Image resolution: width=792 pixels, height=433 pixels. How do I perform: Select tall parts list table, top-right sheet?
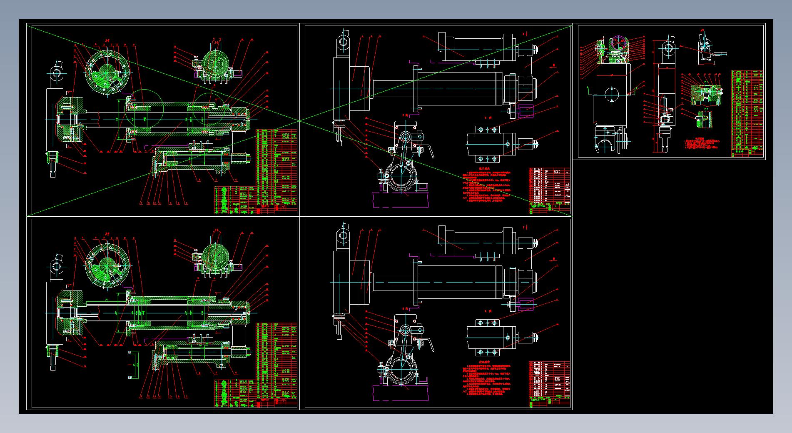(747, 114)
